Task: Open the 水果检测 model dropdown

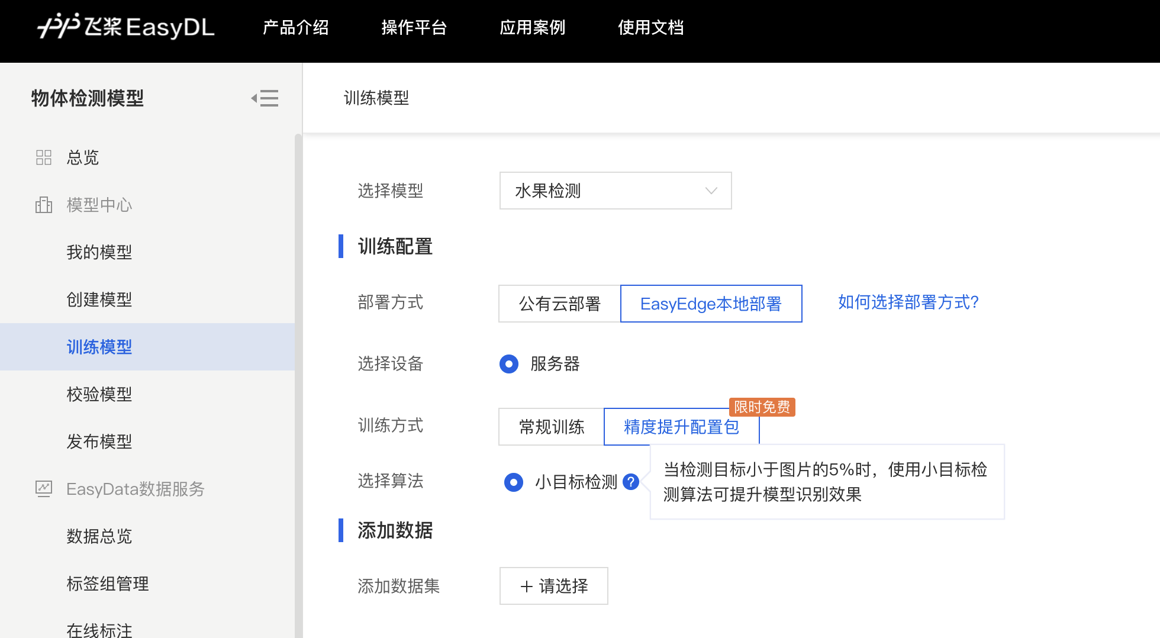Action: coord(616,191)
